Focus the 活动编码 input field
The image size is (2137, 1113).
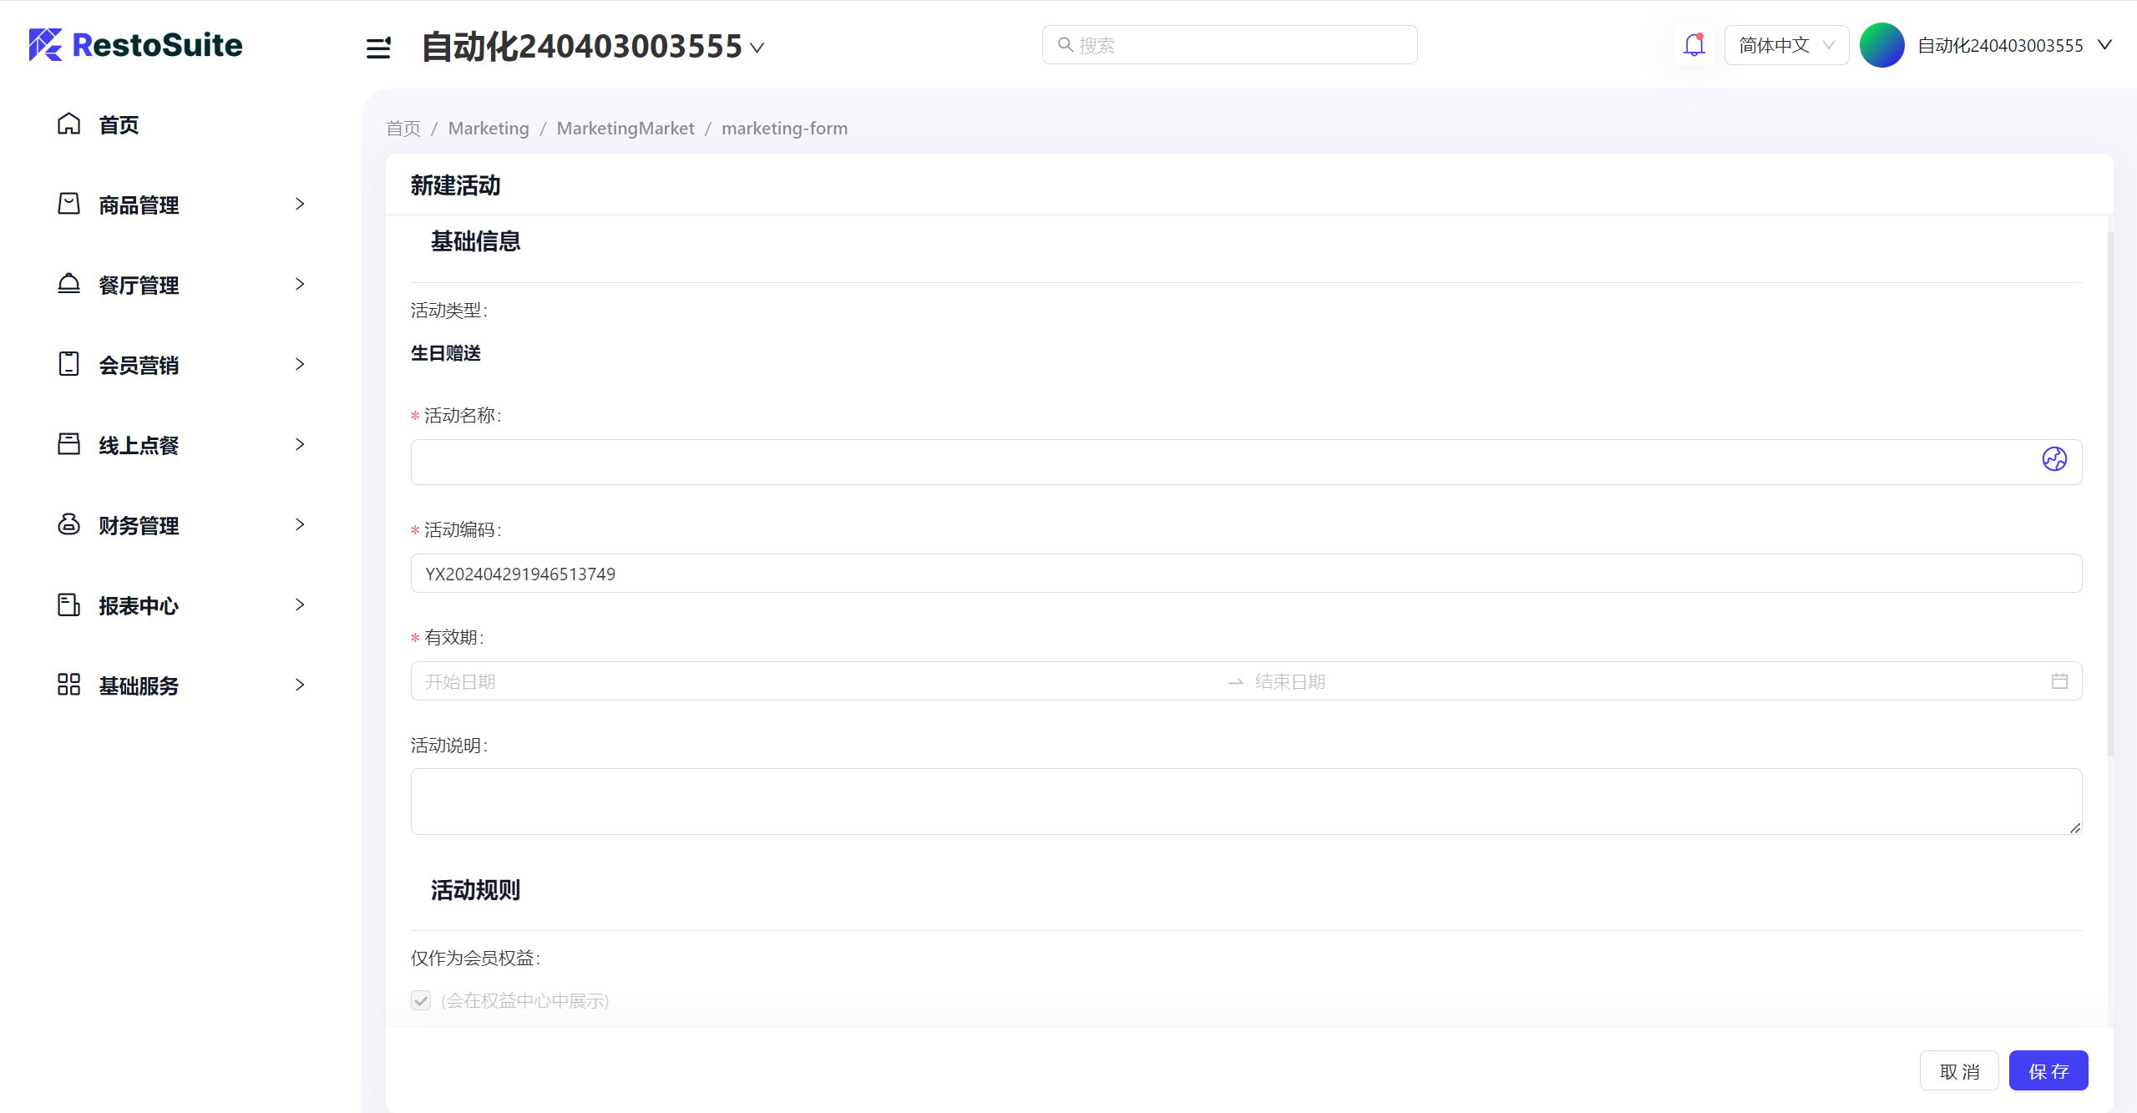[x=1246, y=574]
